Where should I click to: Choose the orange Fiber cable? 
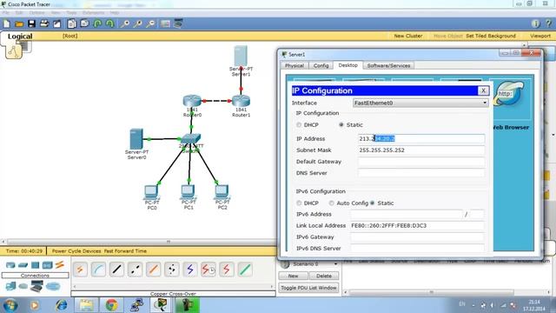coord(153,270)
